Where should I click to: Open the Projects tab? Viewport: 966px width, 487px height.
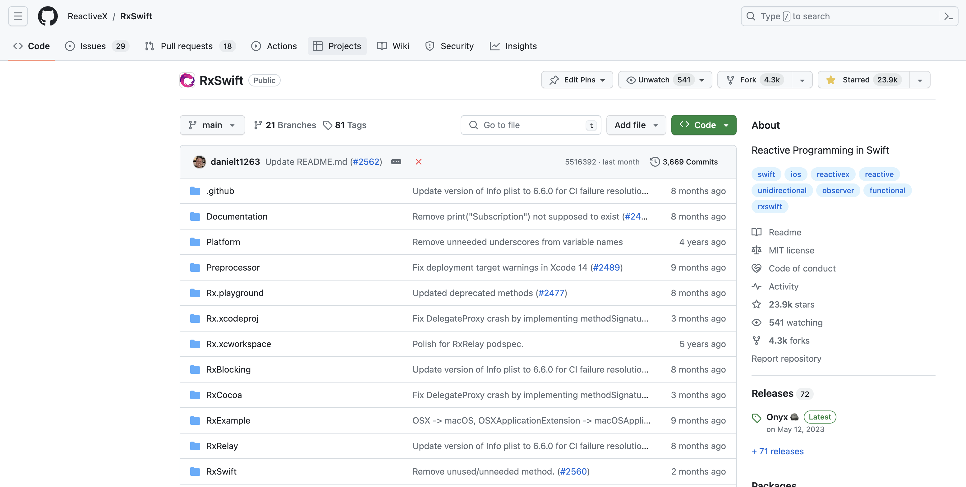coord(337,46)
